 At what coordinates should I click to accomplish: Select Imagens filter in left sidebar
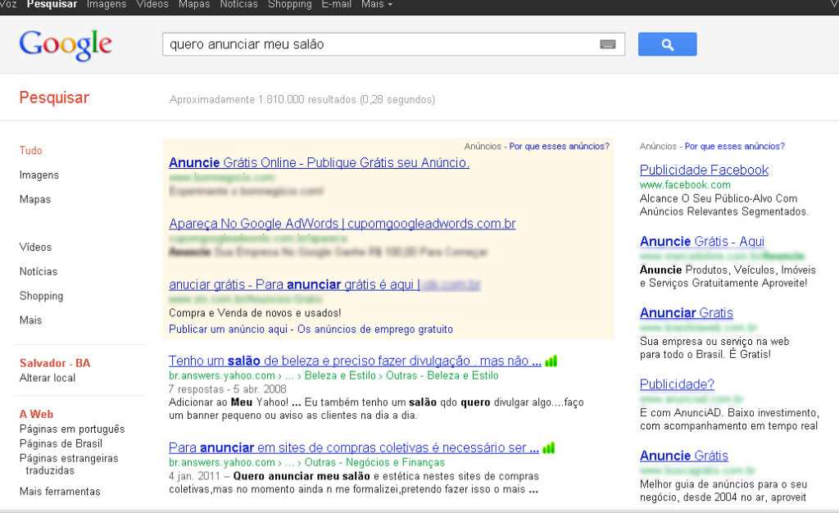click(x=39, y=175)
